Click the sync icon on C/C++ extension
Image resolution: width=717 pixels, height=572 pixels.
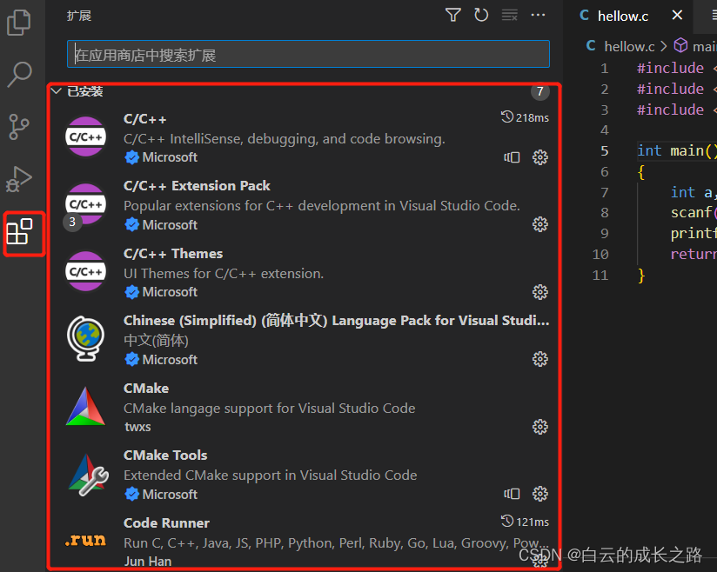pos(512,157)
